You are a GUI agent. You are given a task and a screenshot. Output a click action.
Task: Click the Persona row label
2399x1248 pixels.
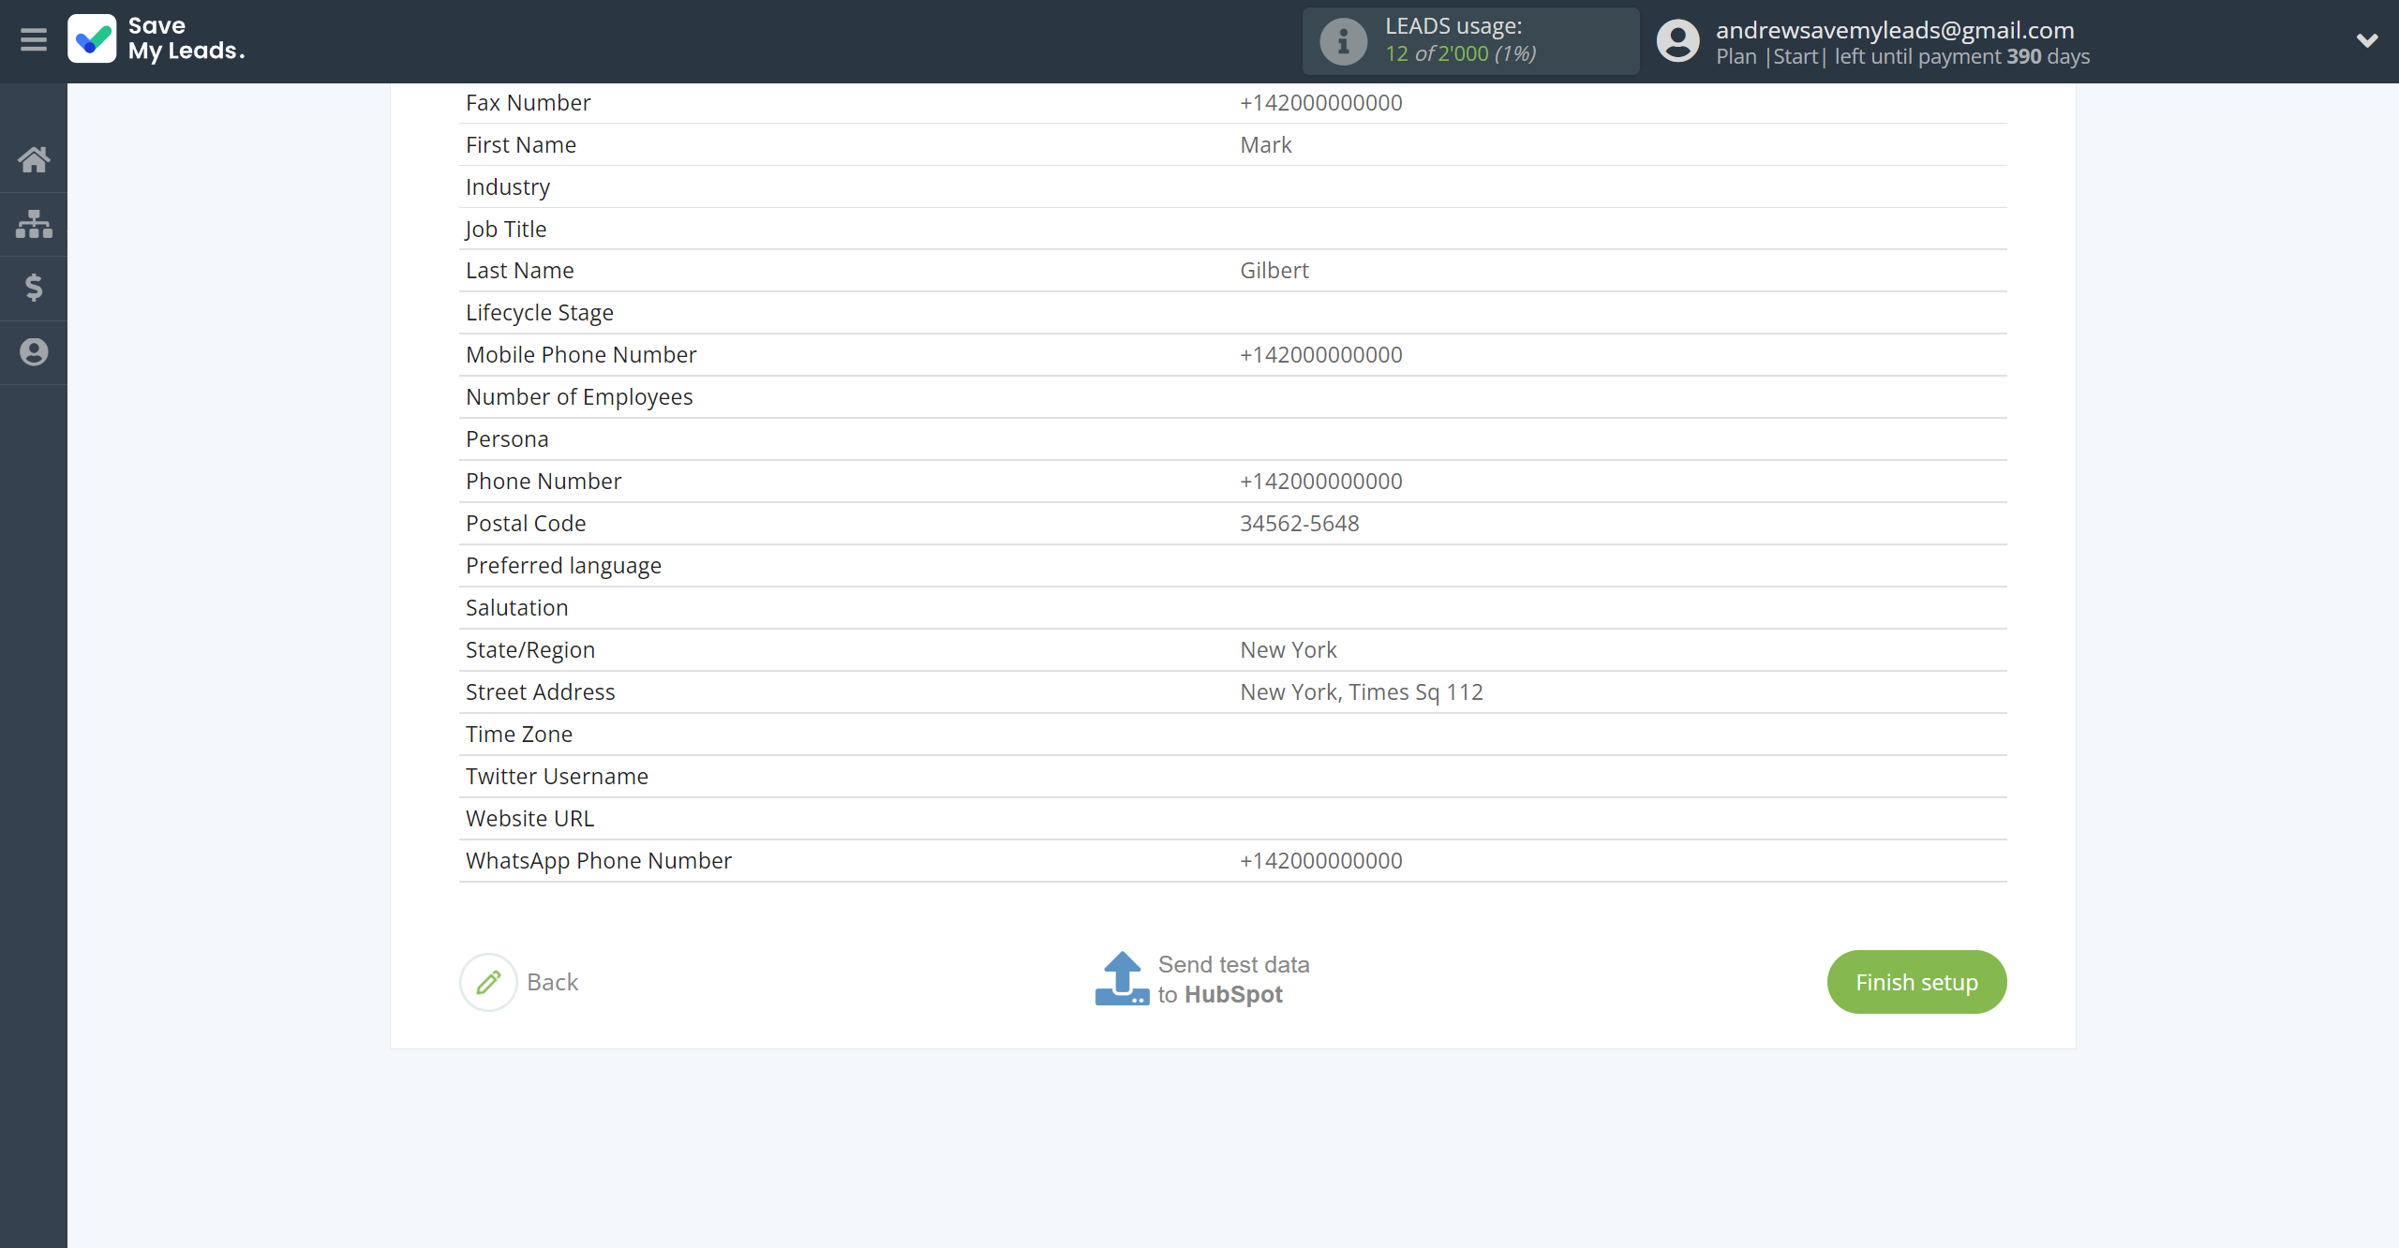(x=507, y=438)
